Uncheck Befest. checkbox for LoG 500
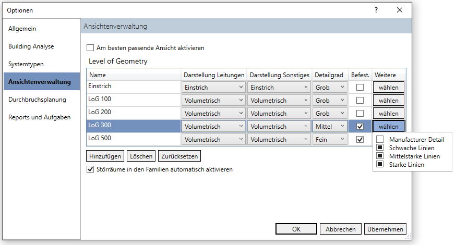The width and height of the screenshot is (456, 245). [x=360, y=140]
